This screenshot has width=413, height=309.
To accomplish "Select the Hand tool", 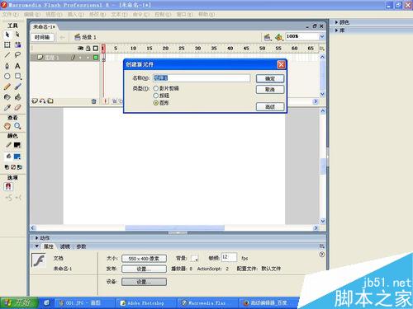I will (x=7, y=126).
